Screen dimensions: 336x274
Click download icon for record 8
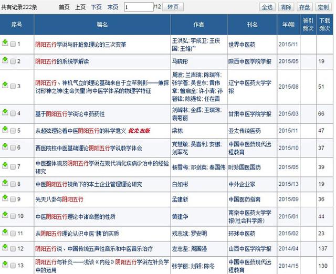5,183
